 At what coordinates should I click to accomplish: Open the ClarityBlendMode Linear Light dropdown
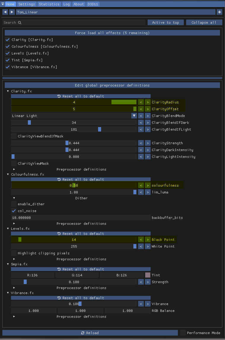click(134, 116)
